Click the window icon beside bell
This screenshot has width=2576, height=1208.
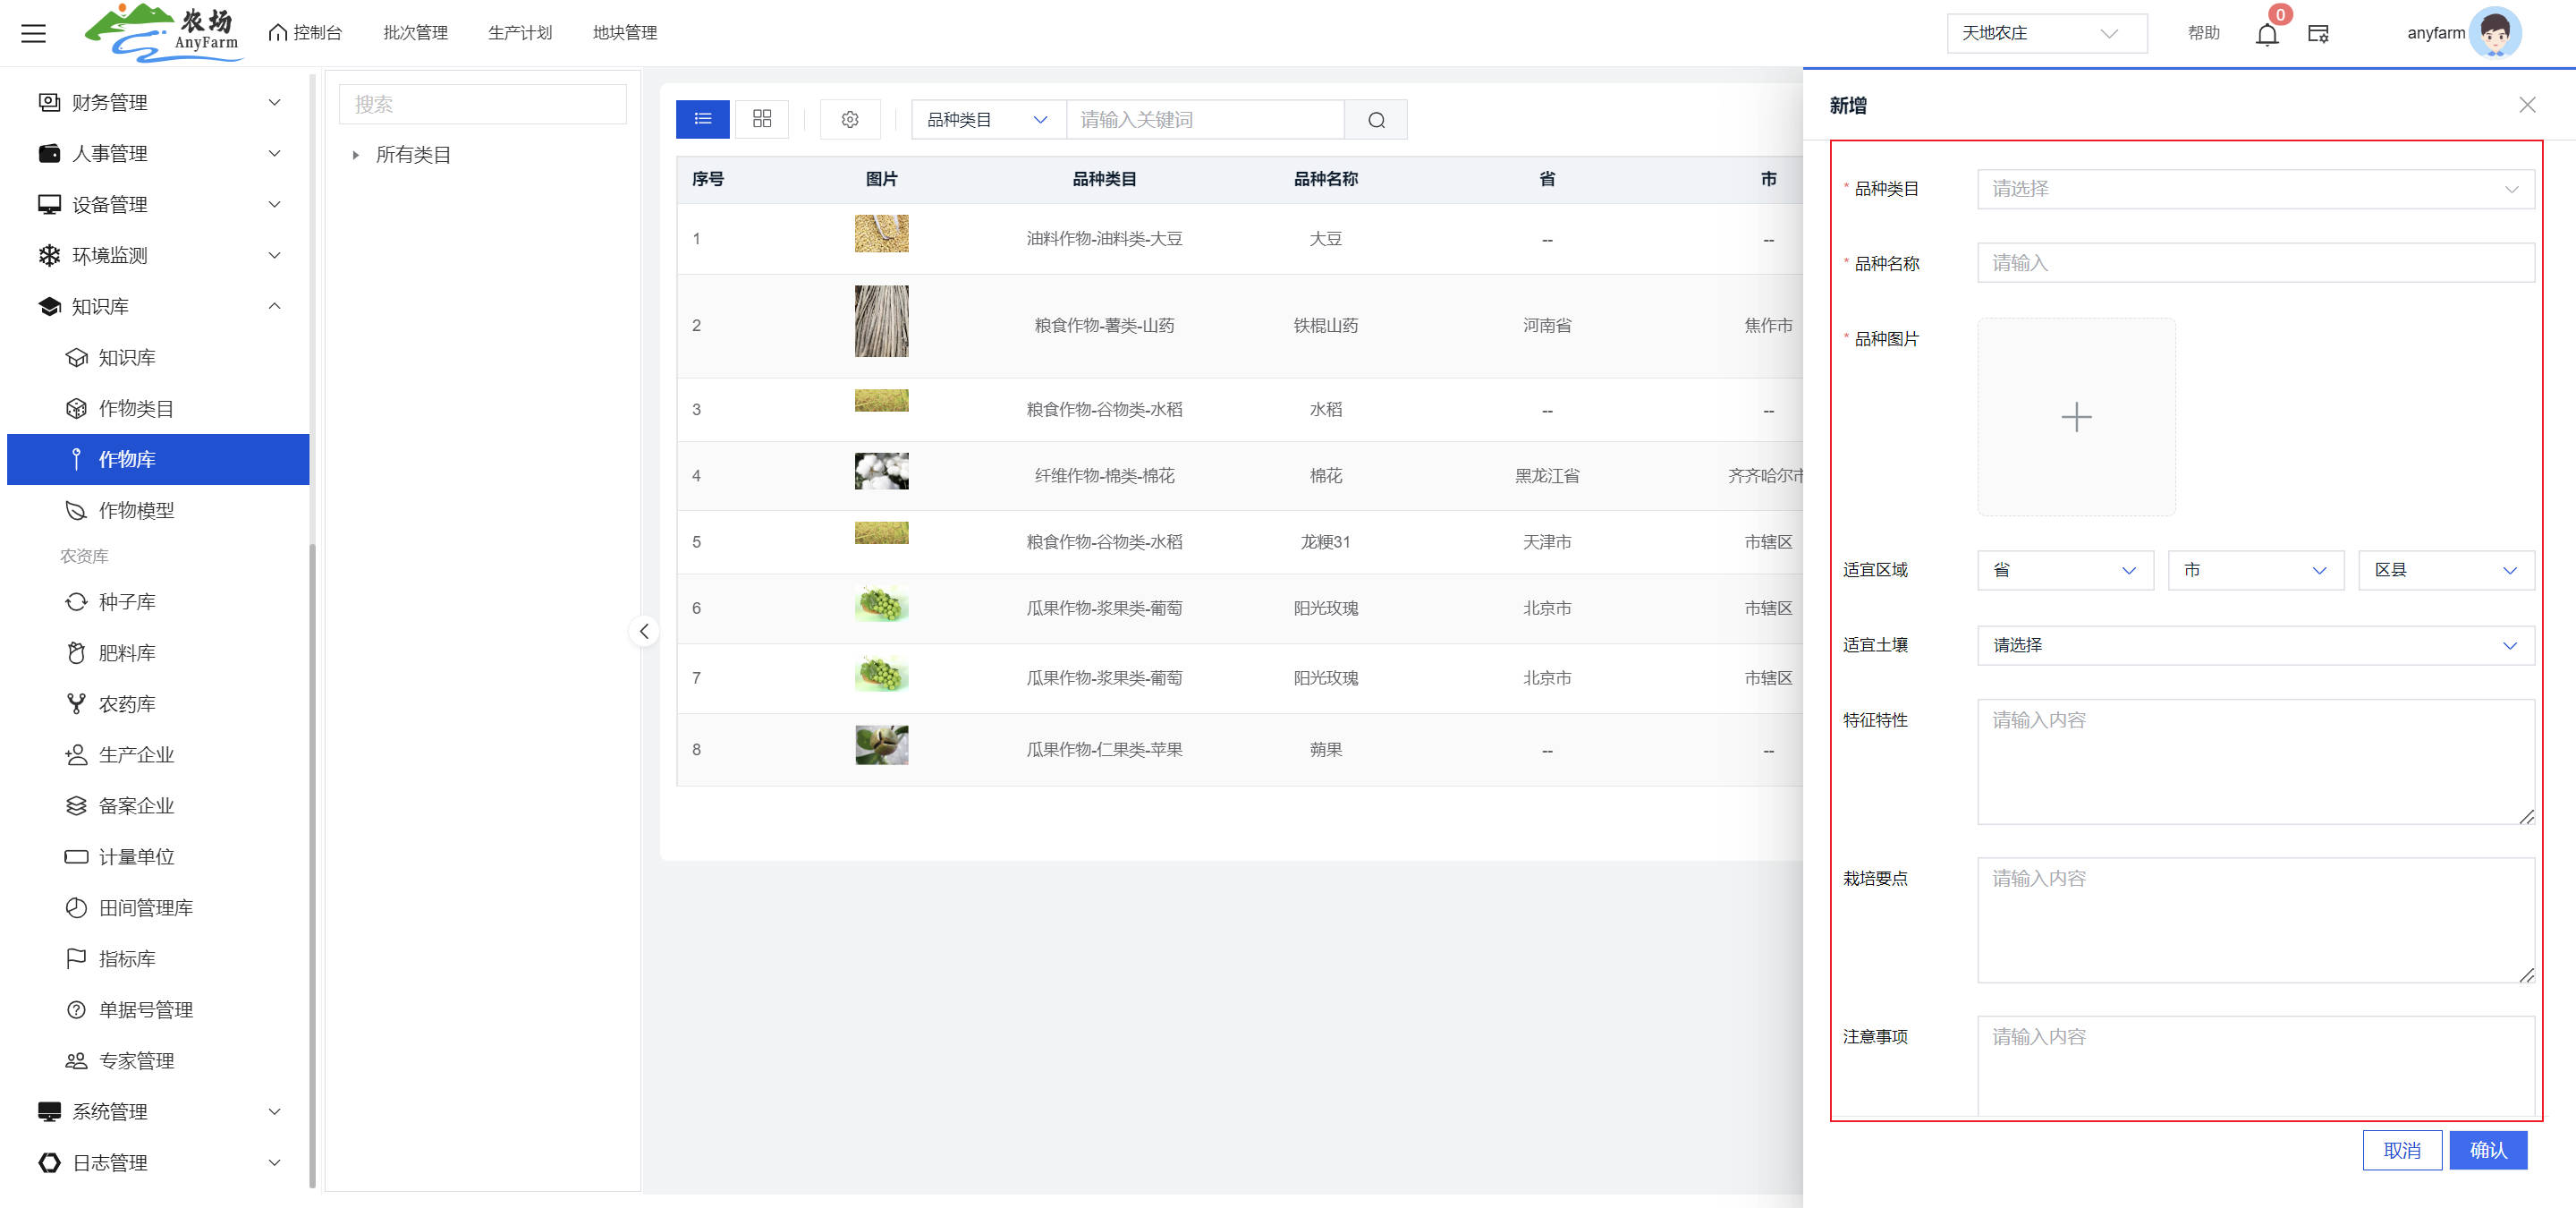pyautogui.click(x=2317, y=34)
